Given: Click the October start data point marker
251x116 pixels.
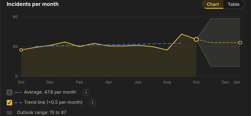Looking at the screenshot, I should (x=21, y=50).
